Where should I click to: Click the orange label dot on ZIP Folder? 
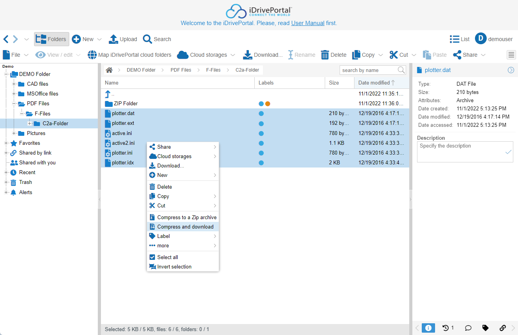point(268,104)
